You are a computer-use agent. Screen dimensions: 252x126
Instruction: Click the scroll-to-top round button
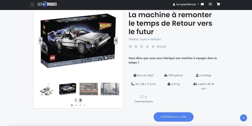244,118
